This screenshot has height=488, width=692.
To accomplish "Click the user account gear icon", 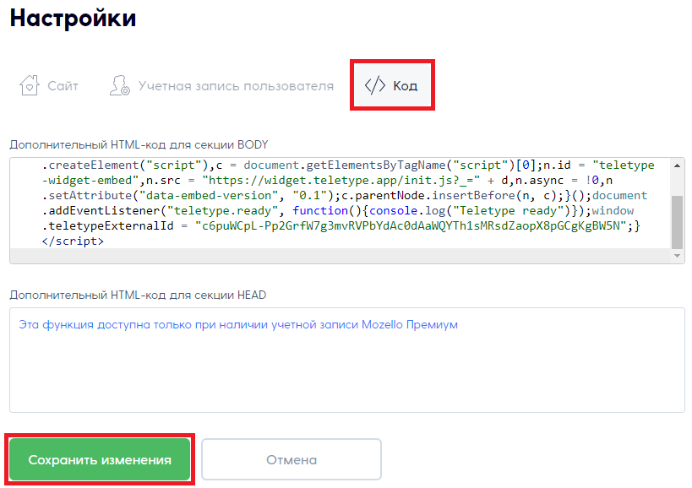I will pyautogui.click(x=120, y=85).
